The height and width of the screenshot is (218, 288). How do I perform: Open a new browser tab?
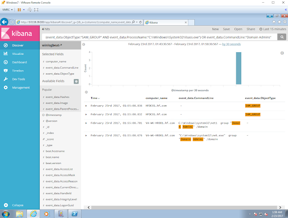pyautogui.click(x=191, y=22)
